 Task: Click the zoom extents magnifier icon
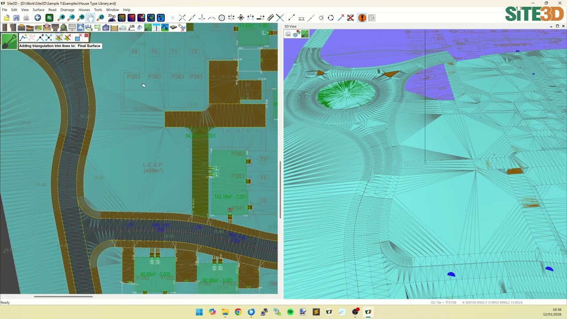coord(81,18)
